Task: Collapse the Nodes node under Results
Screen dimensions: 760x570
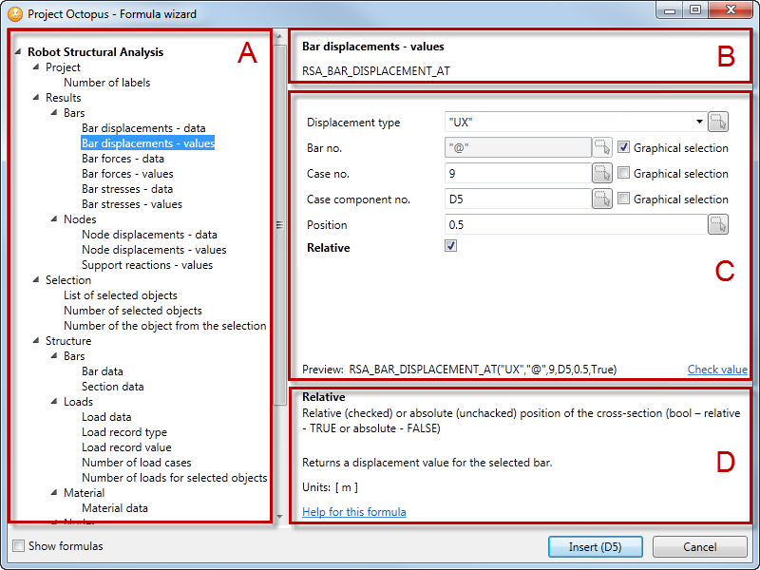Action: tap(54, 219)
